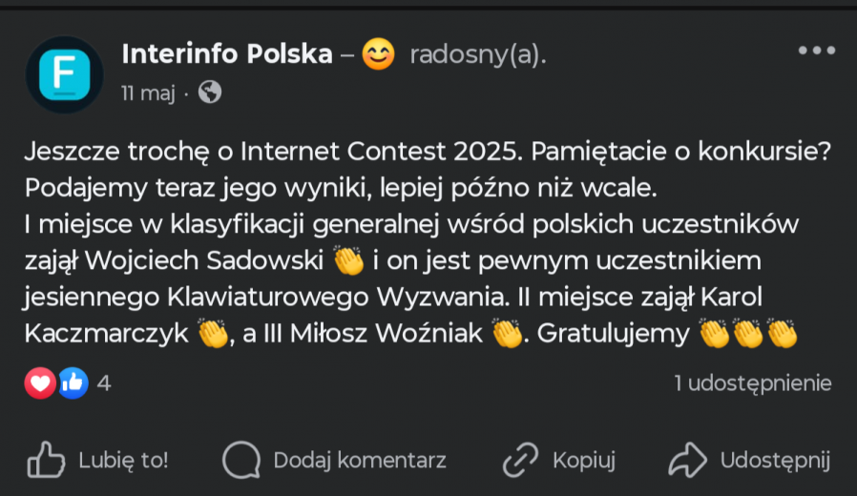
Task: Open the 11 maj post date link
Action: (148, 93)
